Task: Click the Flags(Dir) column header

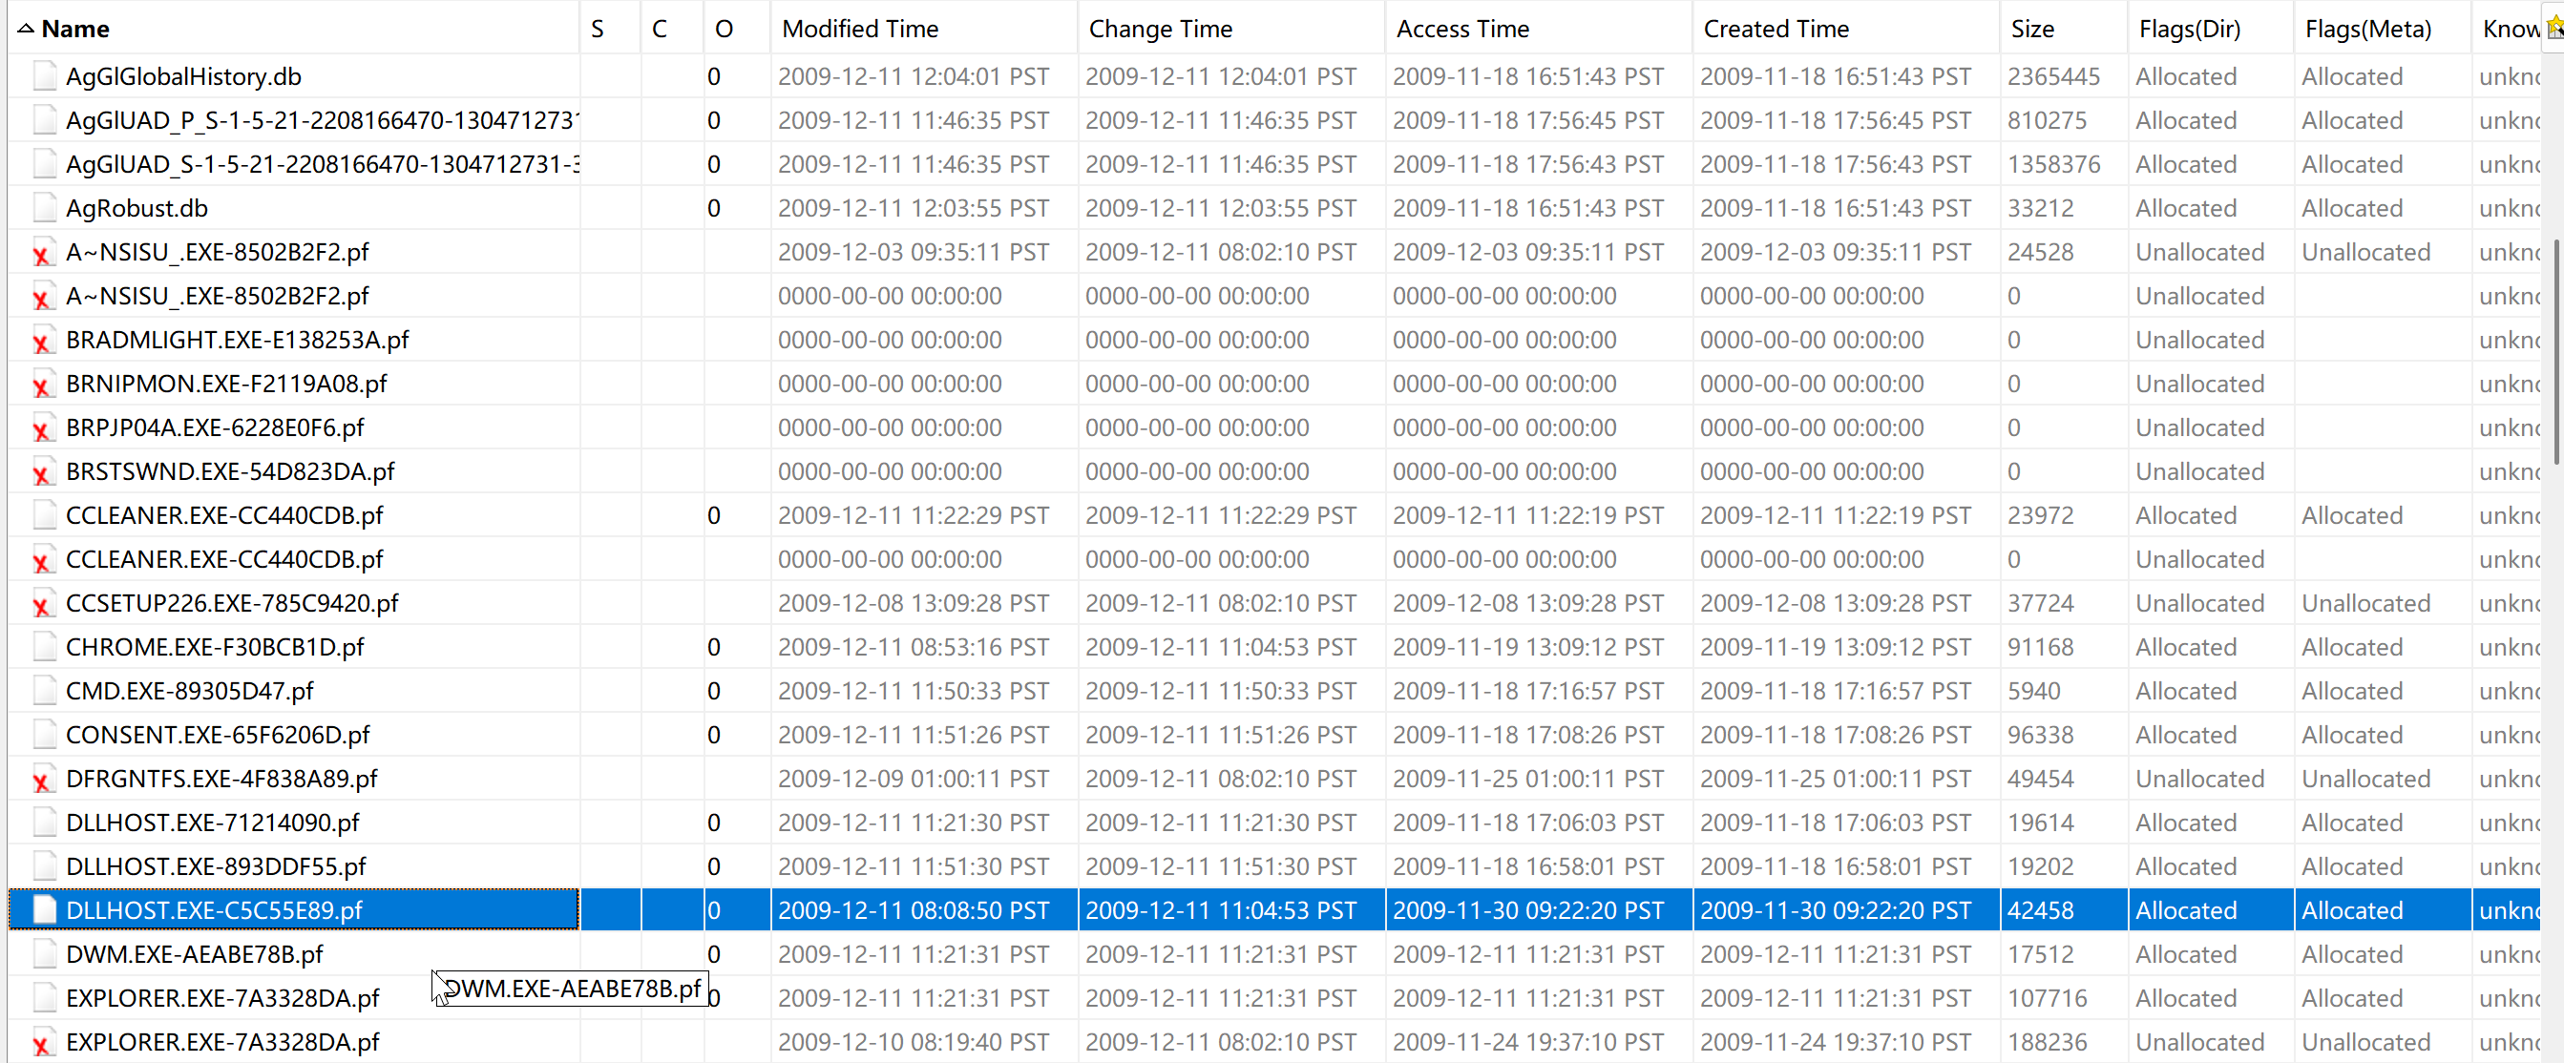Action: (2189, 29)
